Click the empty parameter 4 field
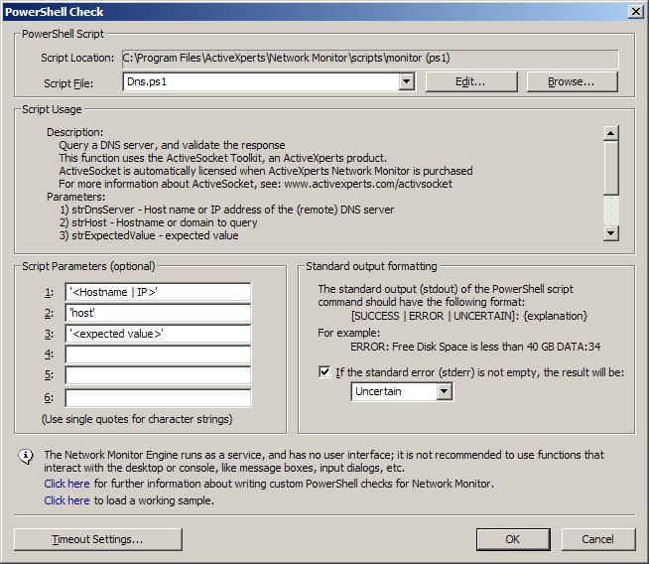The image size is (649, 564). coord(158,354)
